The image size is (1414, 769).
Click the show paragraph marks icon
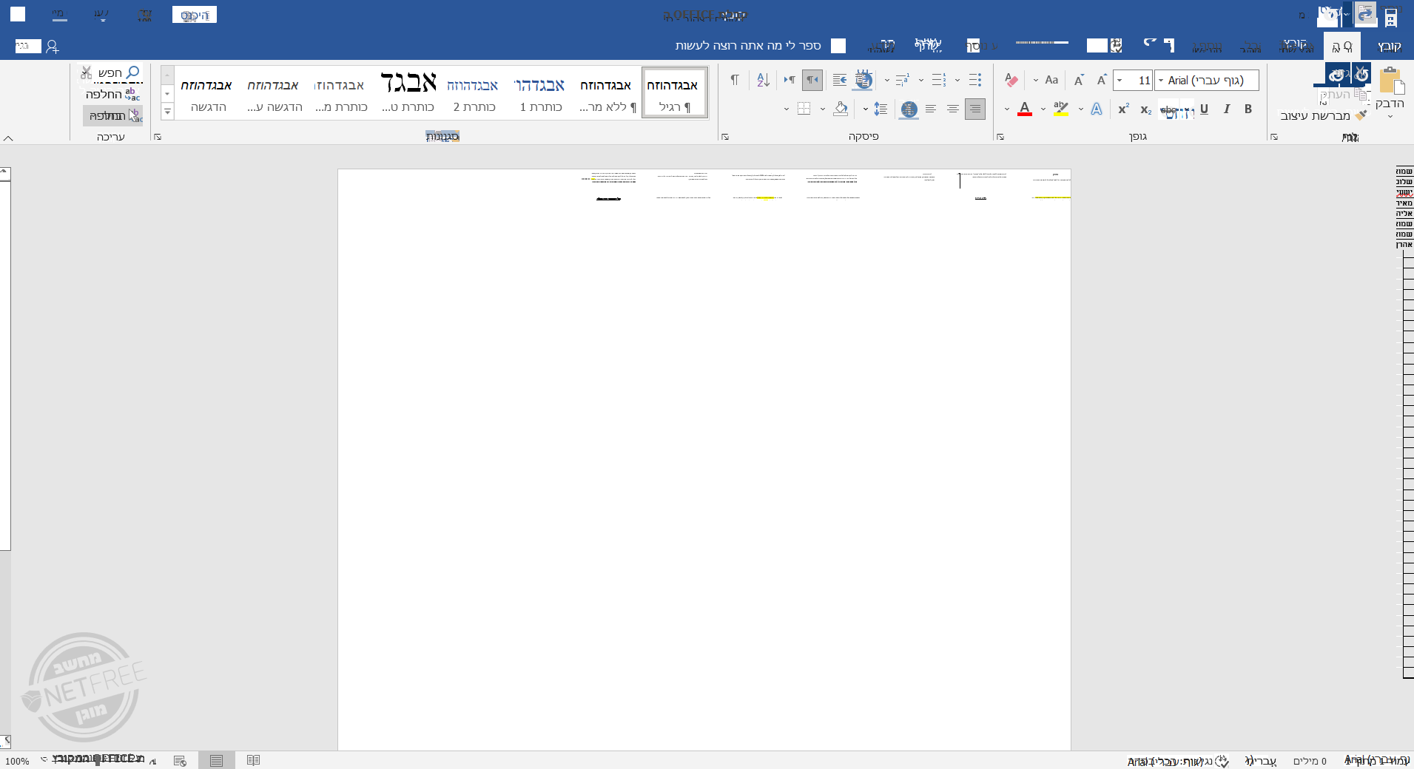pyautogui.click(x=735, y=80)
